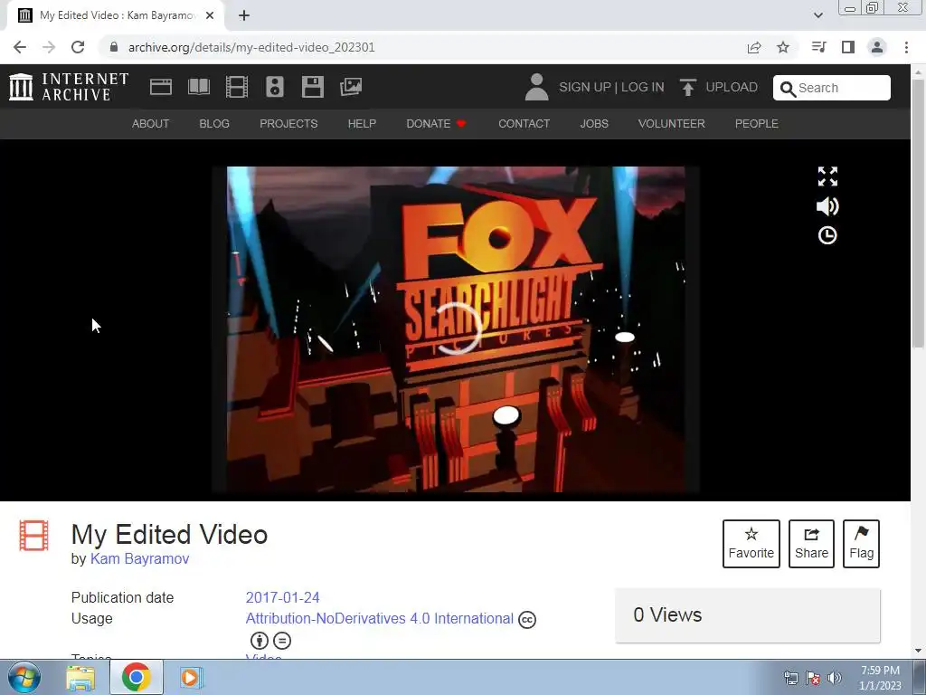Open the CONTACT menu item
This screenshot has height=695, width=926.
click(524, 123)
